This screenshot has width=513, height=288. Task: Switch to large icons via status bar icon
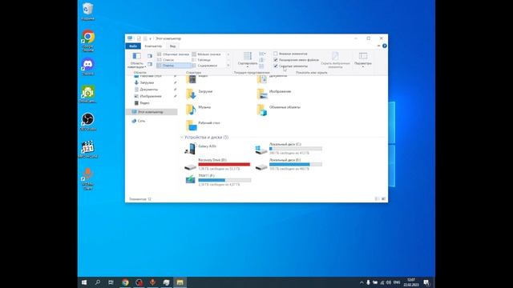[383, 199]
